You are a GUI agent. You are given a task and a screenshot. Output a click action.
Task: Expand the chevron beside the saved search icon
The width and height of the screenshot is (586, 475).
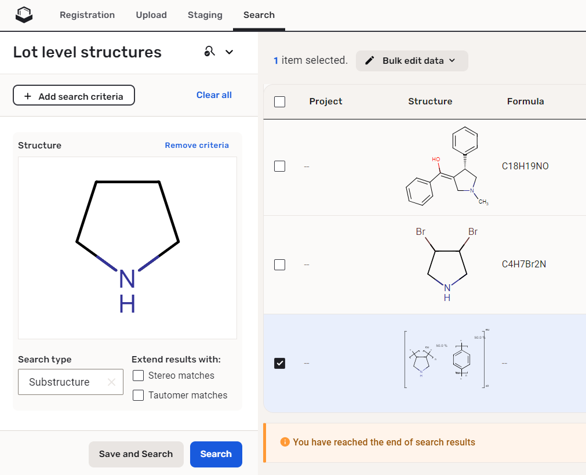click(229, 52)
